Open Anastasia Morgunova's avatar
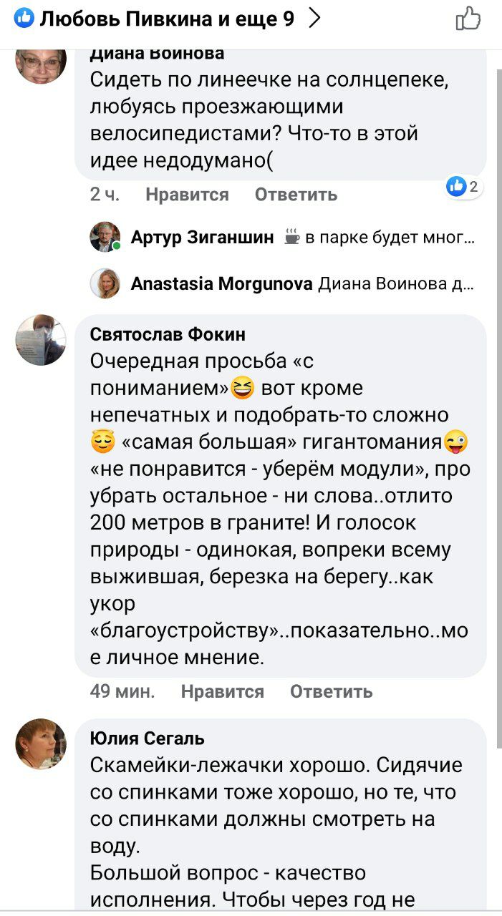502x916 pixels. [105, 284]
